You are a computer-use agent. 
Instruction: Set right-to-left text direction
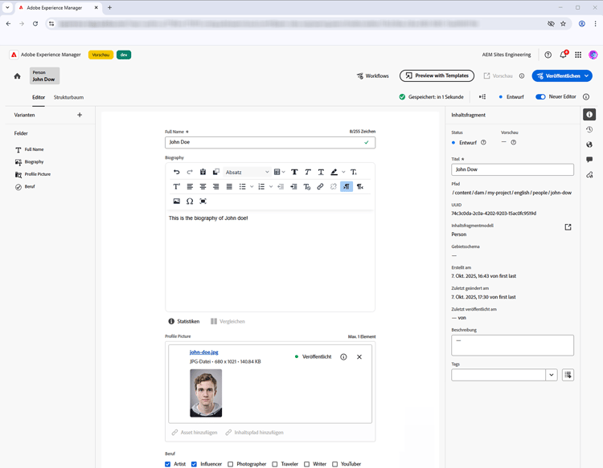pos(360,186)
